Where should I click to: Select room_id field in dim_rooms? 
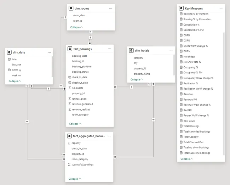(x=78, y=21)
